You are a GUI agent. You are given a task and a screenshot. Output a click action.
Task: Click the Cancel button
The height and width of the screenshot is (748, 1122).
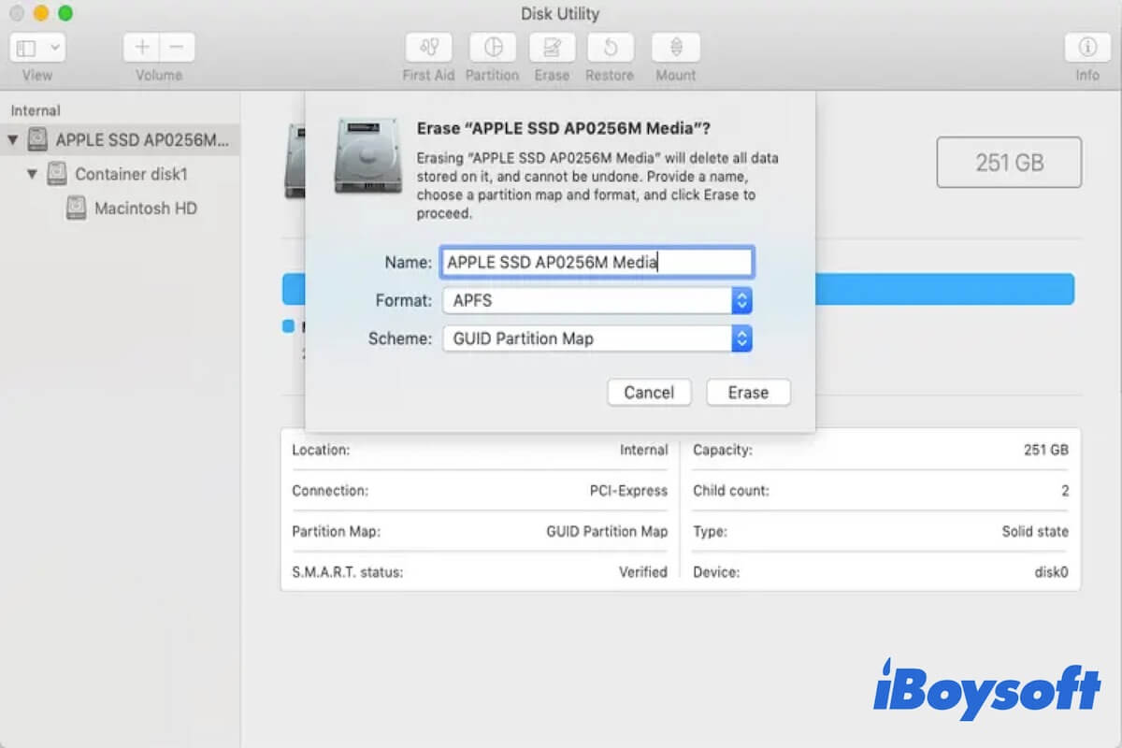tap(649, 393)
